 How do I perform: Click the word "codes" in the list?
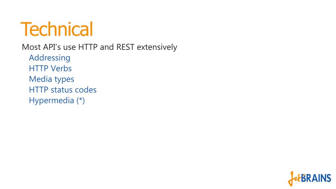click(x=86, y=90)
